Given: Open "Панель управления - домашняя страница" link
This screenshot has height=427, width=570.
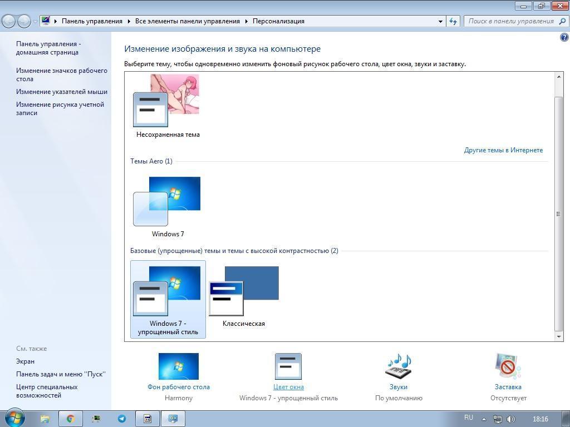Looking at the screenshot, I should pyautogui.click(x=48, y=48).
